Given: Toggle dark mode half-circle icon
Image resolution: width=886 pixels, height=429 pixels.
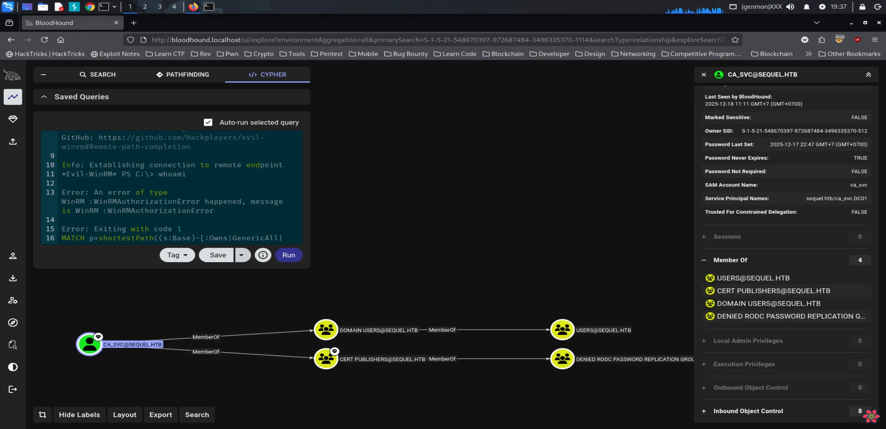Looking at the screenshot, I should [13, 367].
